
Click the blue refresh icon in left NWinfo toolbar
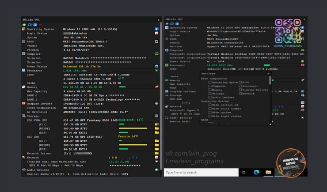(x=30, y=25)
